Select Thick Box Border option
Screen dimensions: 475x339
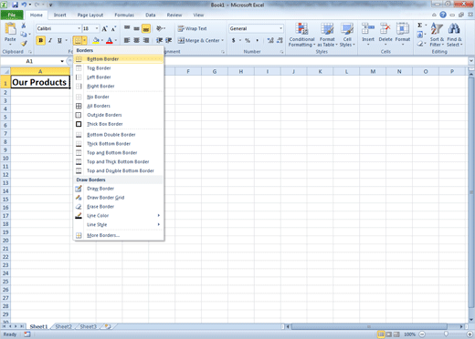(x=119, y=124)
